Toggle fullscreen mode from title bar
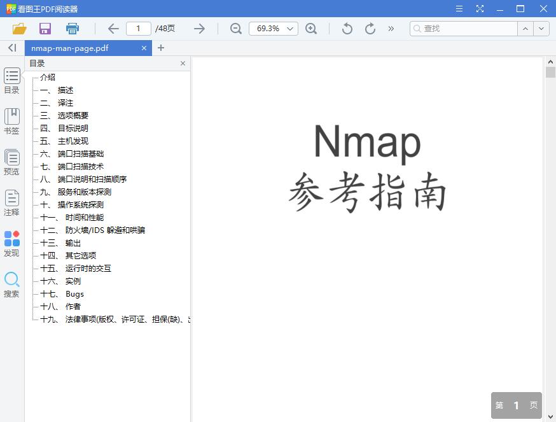 480,8
